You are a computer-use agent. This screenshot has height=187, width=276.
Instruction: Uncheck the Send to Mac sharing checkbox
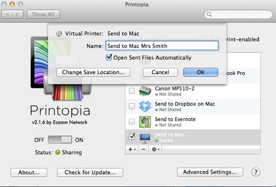tap(132, 137)
